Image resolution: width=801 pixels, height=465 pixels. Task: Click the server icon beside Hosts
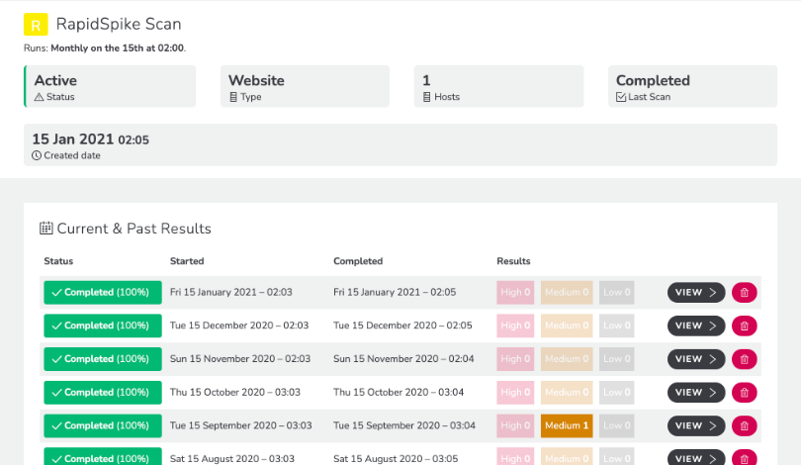427,97
